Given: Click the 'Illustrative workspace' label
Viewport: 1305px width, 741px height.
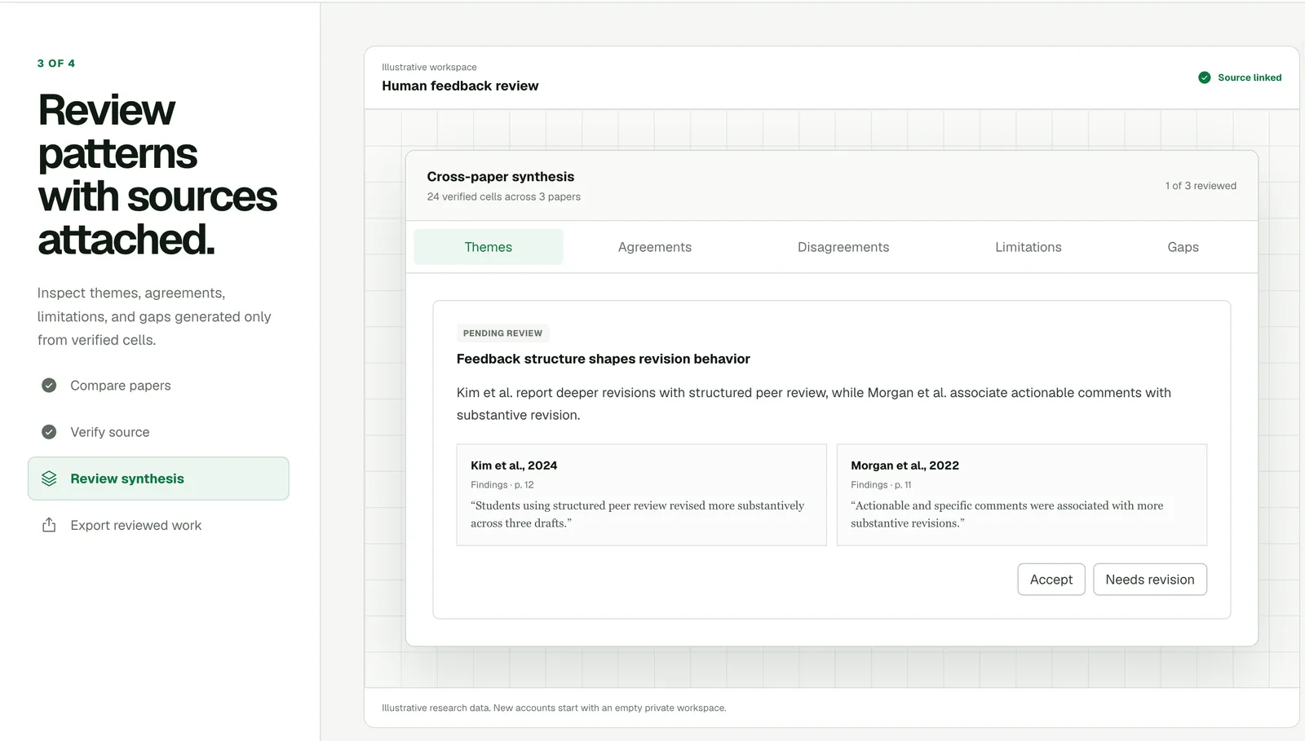Looking at the screenshot, I should point(429,67).
